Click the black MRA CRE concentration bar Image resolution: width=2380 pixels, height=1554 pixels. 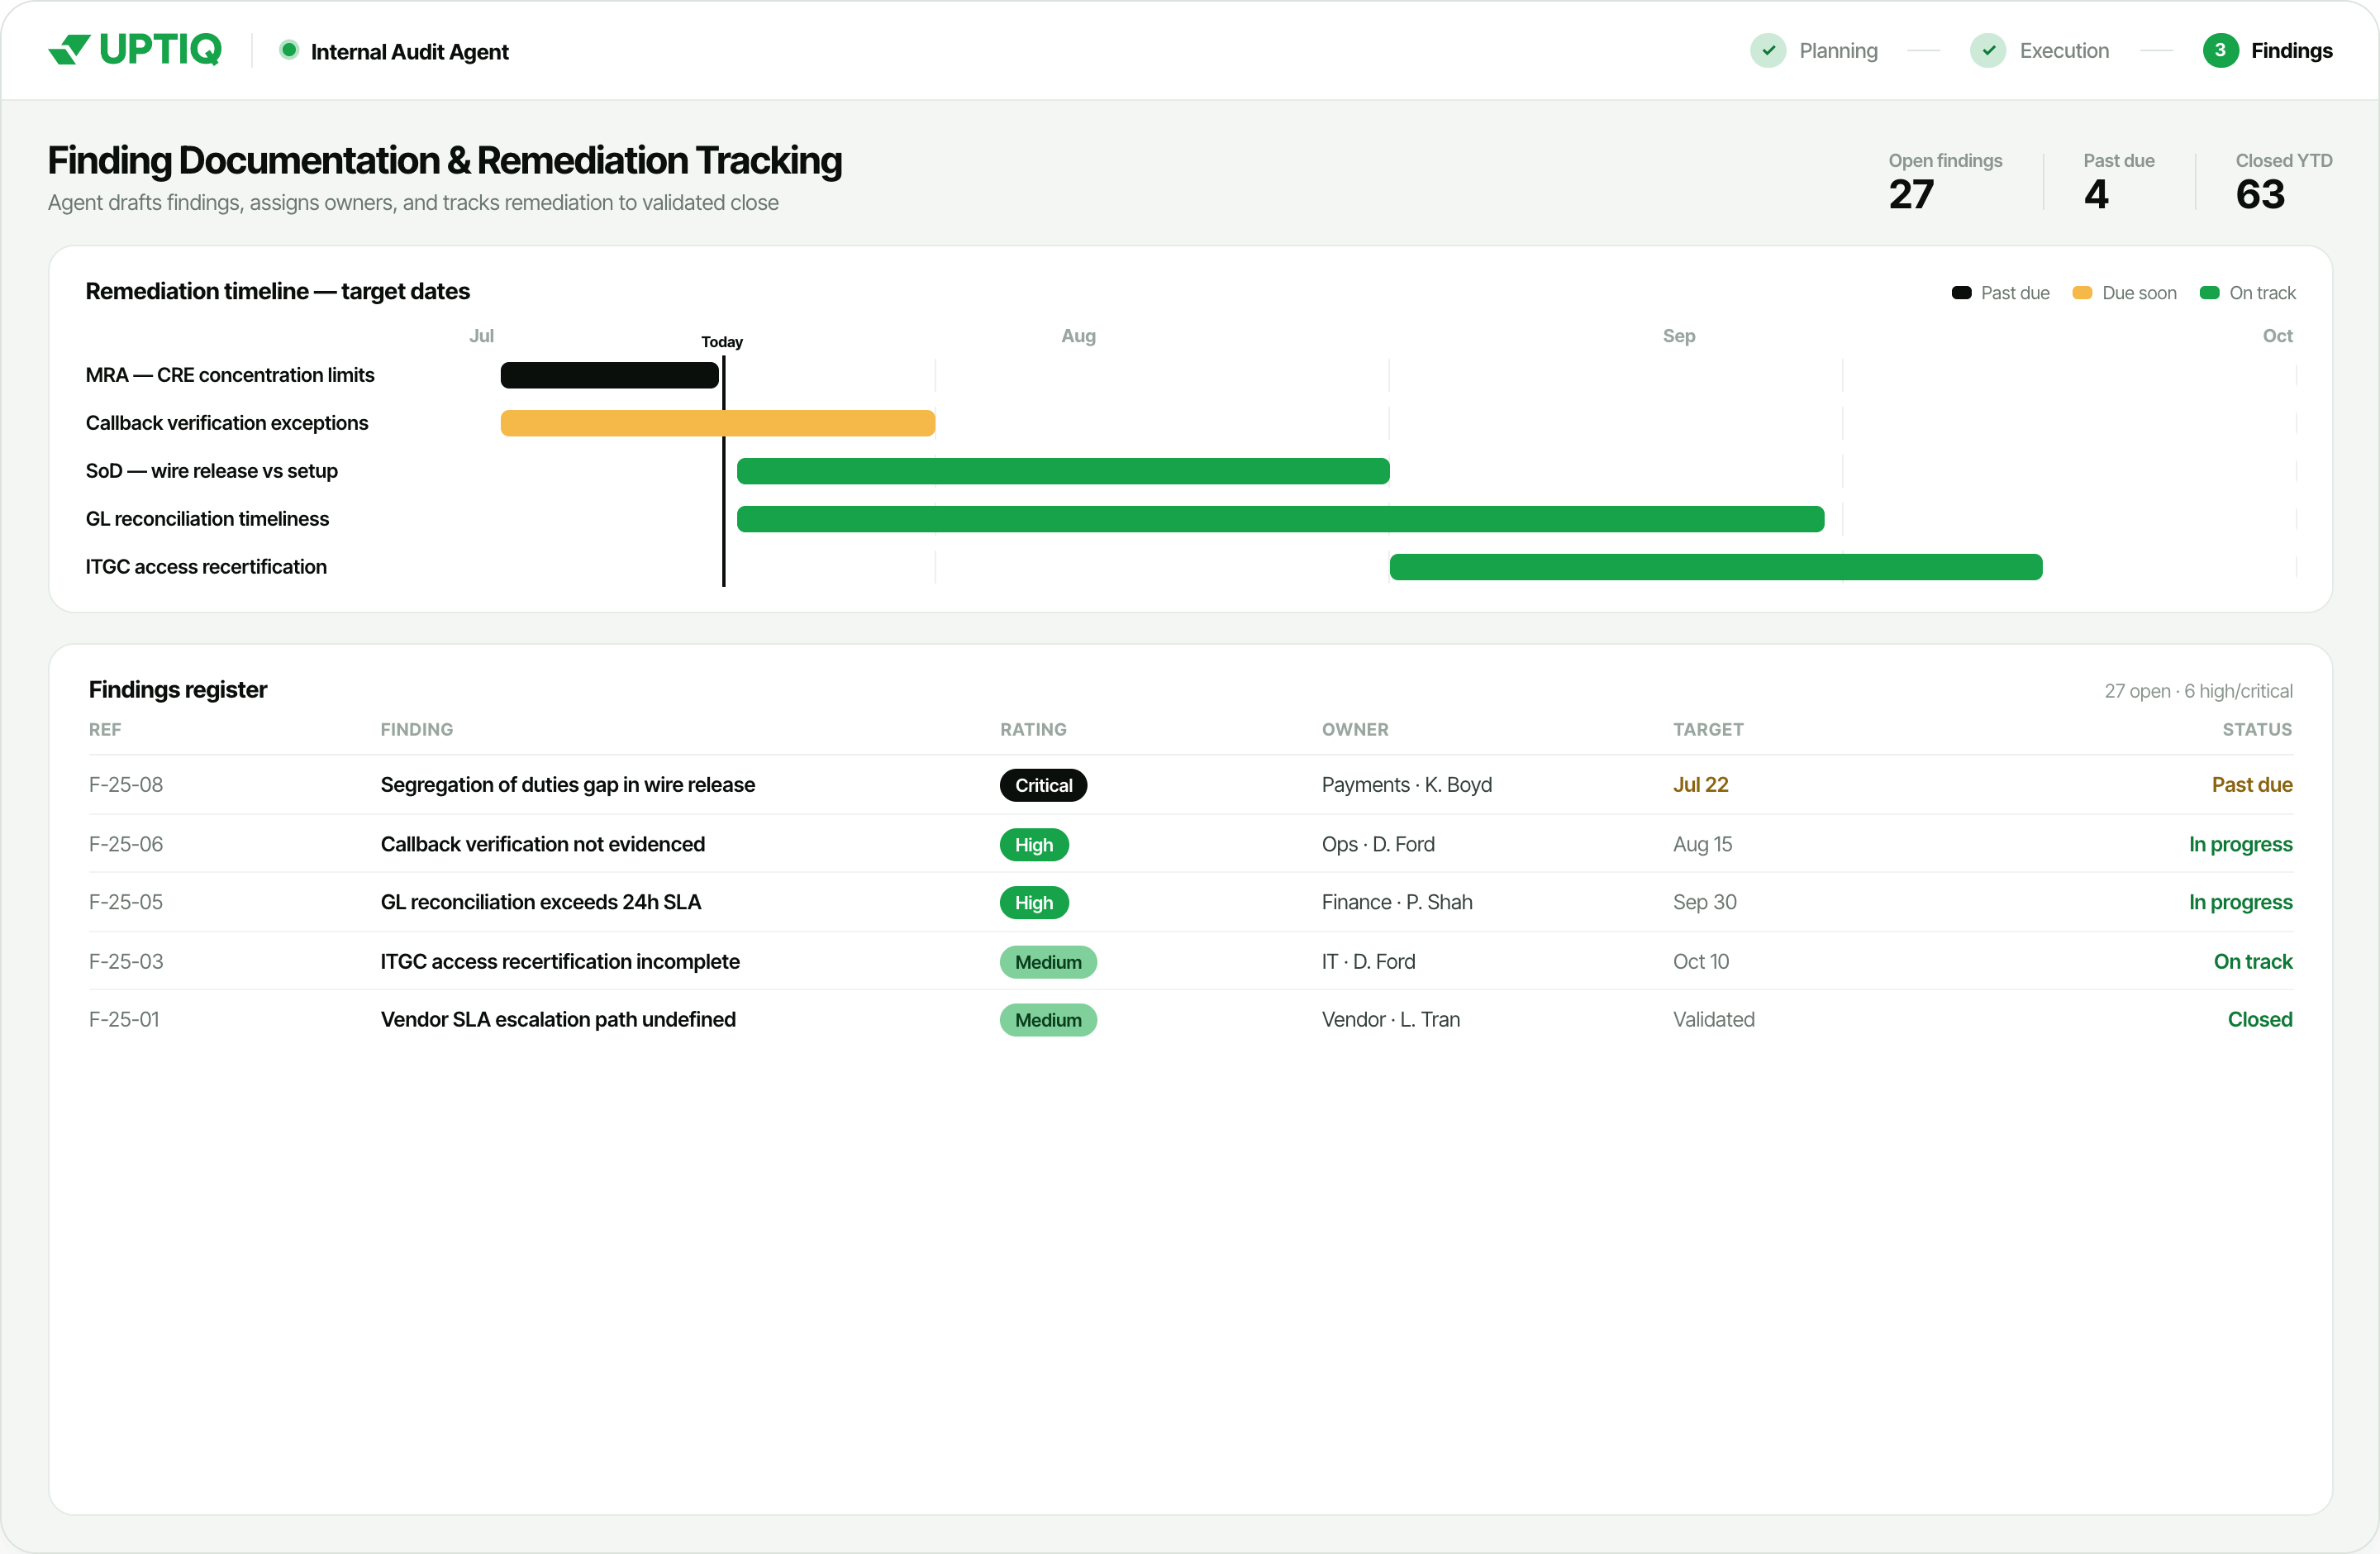click(x=609, y=375)
